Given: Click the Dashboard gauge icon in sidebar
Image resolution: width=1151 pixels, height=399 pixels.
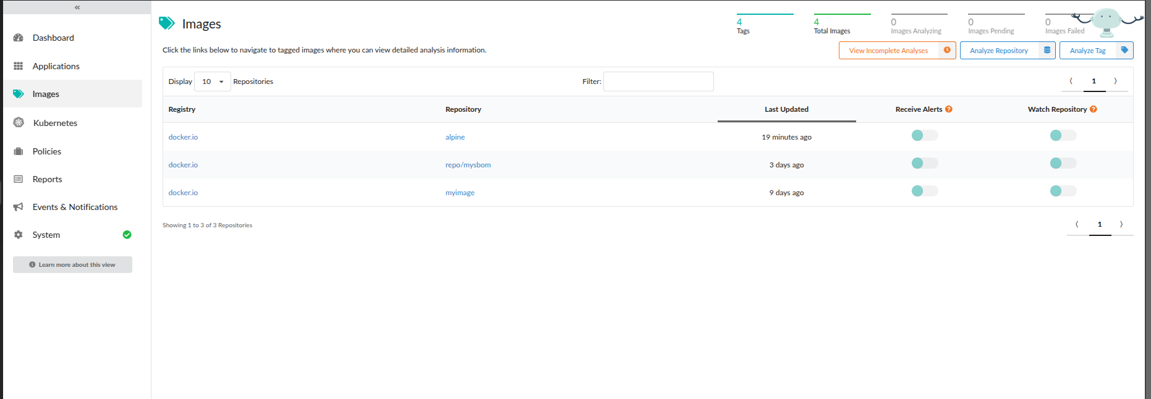Looking at the screenshot, I should click(x=19, y=38).
